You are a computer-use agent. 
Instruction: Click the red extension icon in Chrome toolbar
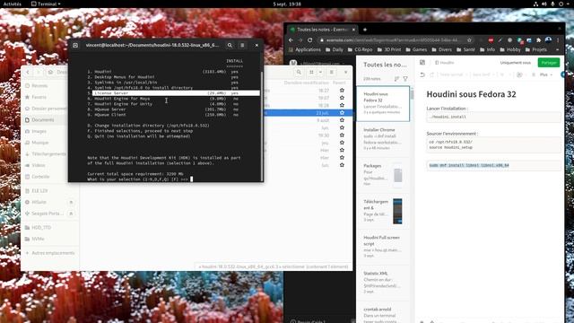tap(491, 39)
